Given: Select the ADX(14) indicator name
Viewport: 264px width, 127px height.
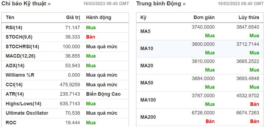Looking at the screenshot, I should pyautogui.click(x=15, y=66).
